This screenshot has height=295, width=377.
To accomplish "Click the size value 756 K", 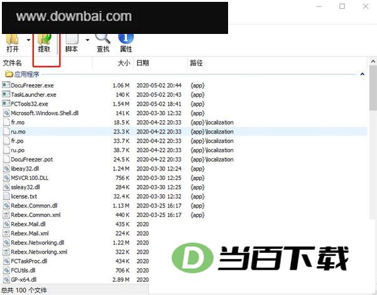I will click(x=123, y=178).
